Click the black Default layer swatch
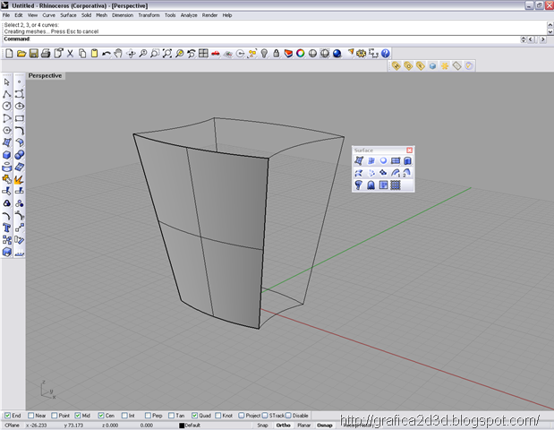The width and height of the screenshot is (554, 430). click(182, 426)
